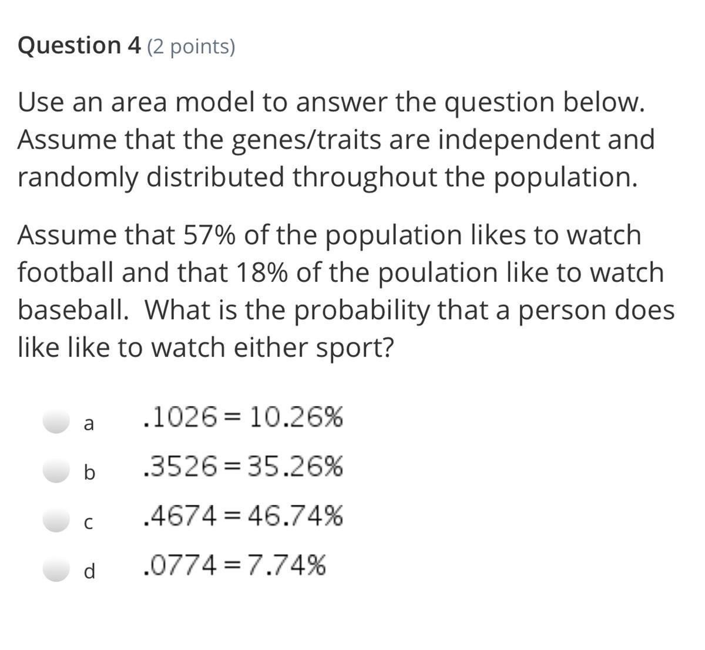Mark the radio button for option d
This screenshot has width=705, height=650.
pos(58,570)
